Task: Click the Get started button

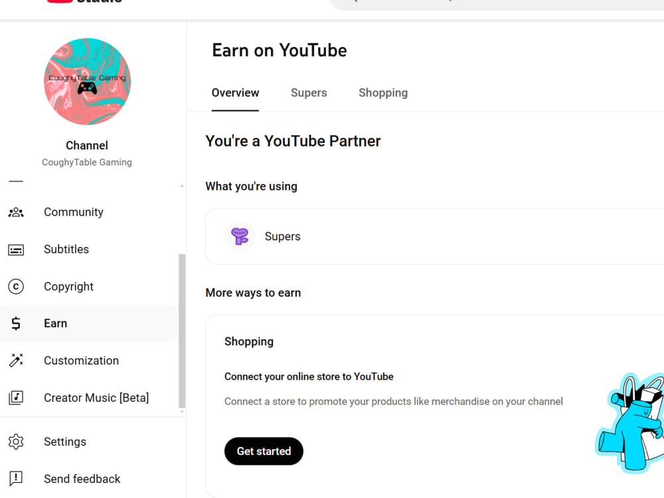Action: click(x=264, y=451)
